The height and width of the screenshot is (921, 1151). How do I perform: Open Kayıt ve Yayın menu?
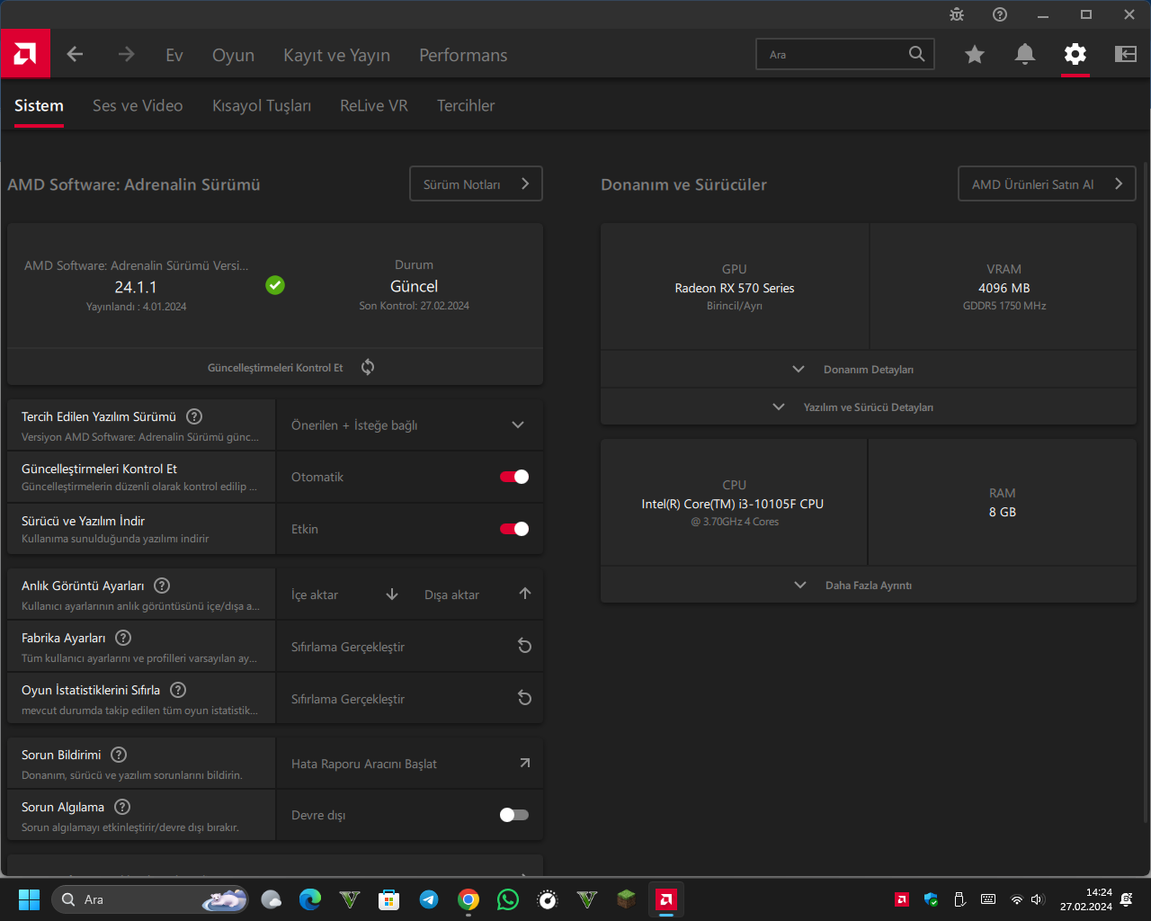click(x=336, y=55)
